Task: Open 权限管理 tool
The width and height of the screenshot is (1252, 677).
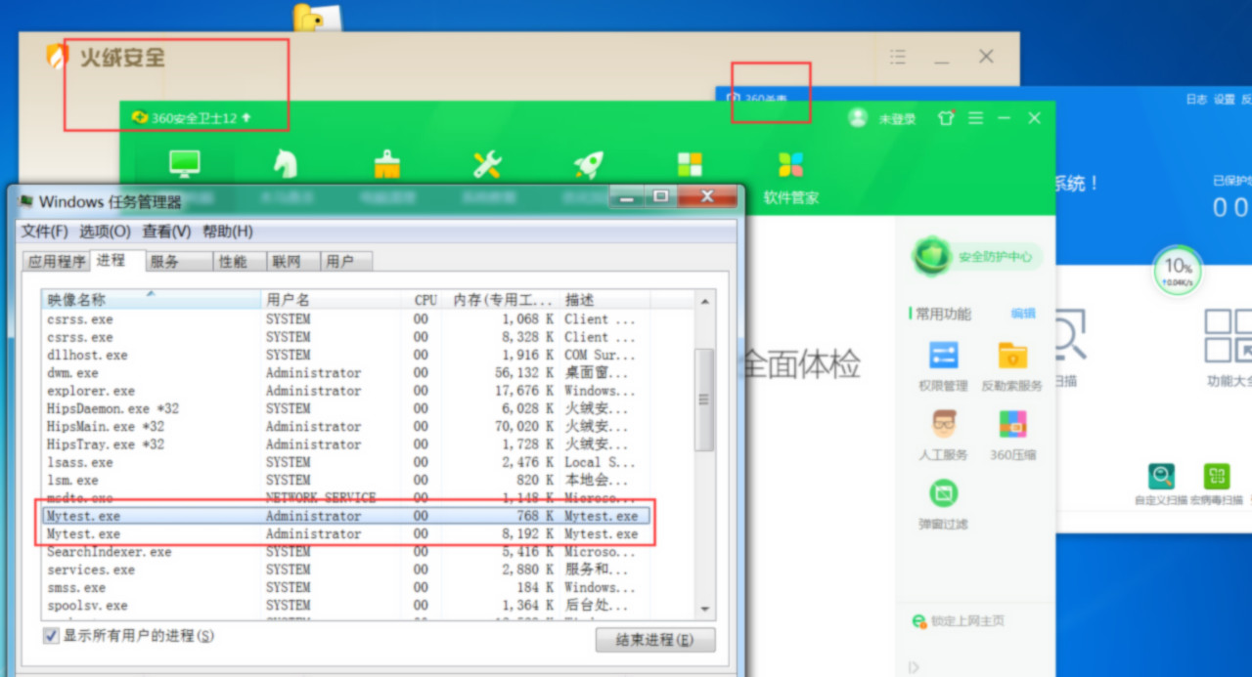Action: coord(943,366)
